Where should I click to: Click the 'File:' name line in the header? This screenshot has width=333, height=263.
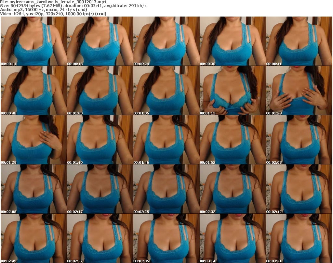[53, 2]
